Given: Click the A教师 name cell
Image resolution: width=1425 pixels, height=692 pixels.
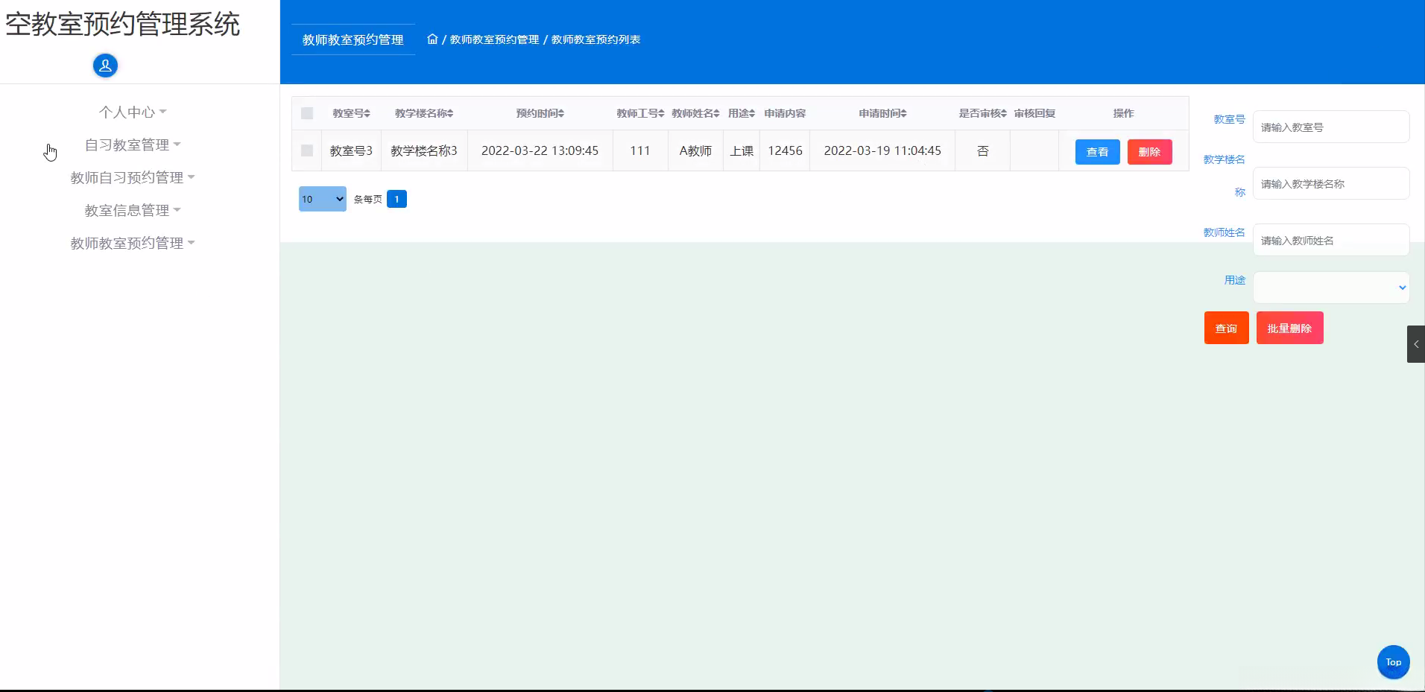Looking at the screenshot, I should [695, 150].
